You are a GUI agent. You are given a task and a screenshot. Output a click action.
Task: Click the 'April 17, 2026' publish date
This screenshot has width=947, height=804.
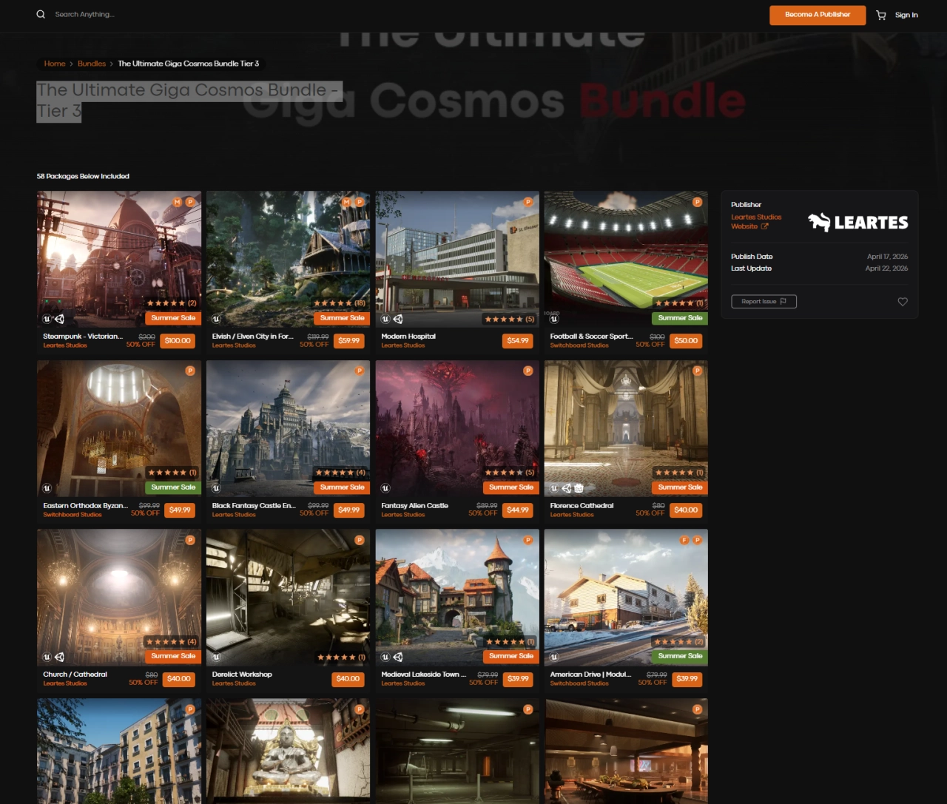point(887,257)
